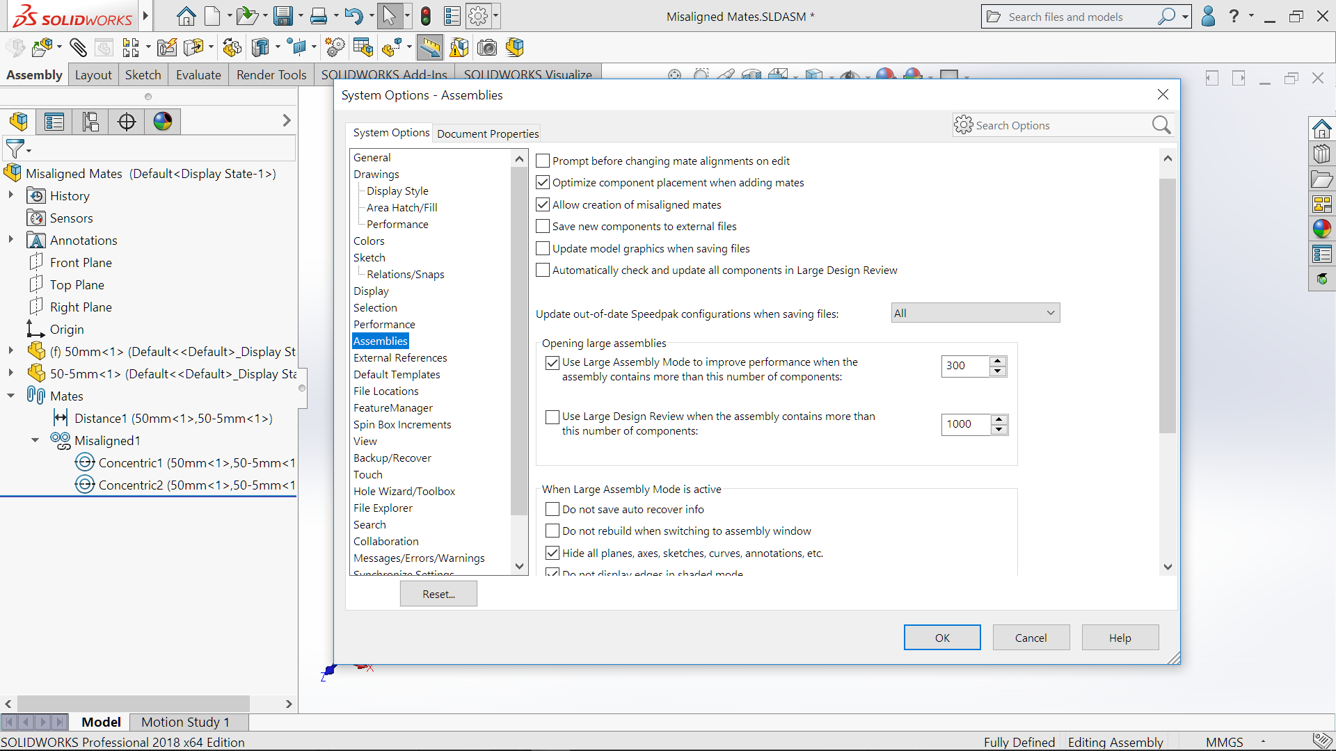Click the Save disk icon
Viewport: 1336px width, 751px height.
[283, 16]
